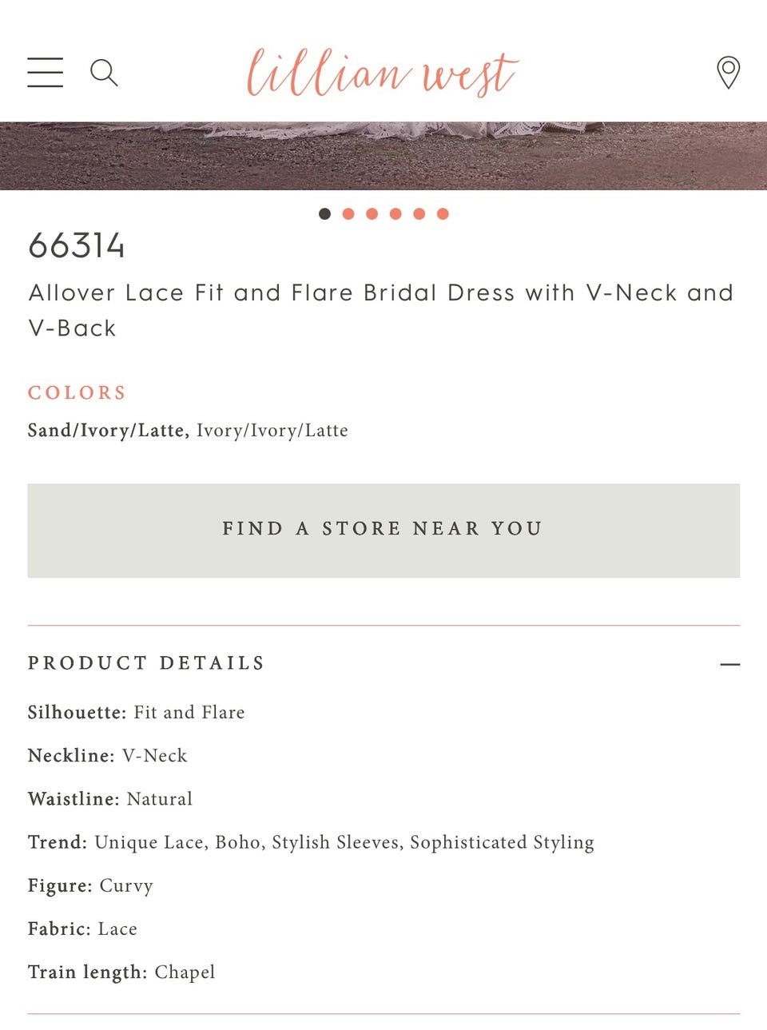The height and width of the screenshot is (1030, 767).
Task: Jump to the second carousel image dot
Action: (348, 213)
